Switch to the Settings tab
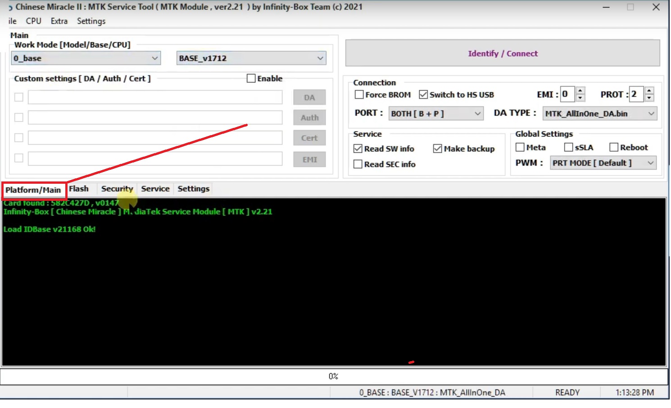Viewport: 671px width, 408px height. pos(194,189)
